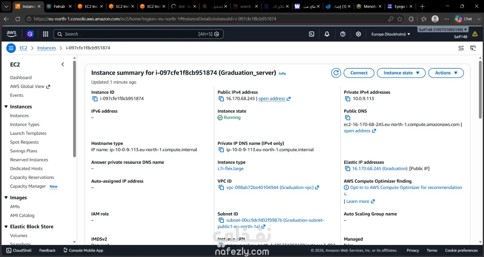
Task: Open CloudShell in the footer
Action: (x=19, y=250)
